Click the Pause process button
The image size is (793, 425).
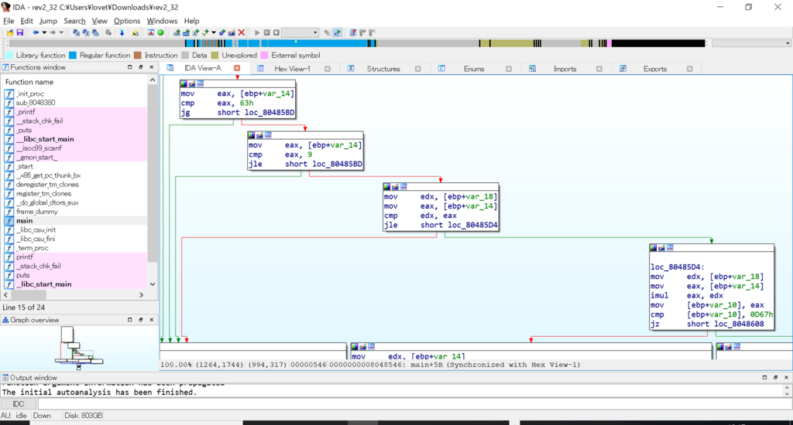(x=266, y=32)
